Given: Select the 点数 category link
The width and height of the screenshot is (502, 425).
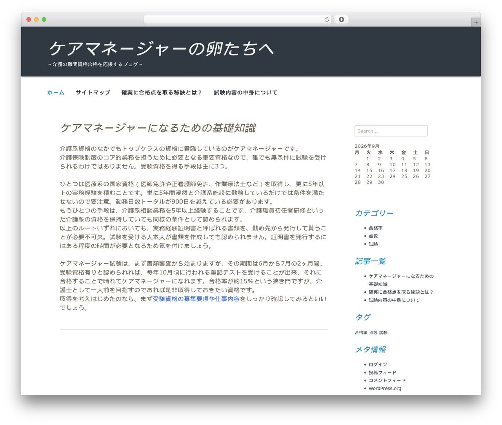Looking at the screenshot, I should click(373, 236).
